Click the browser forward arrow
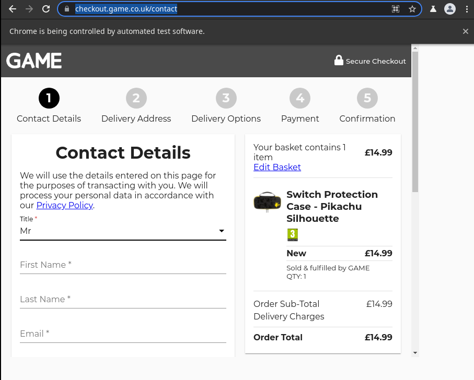Screen dimensions: 474x380 (x=29, y=9)
